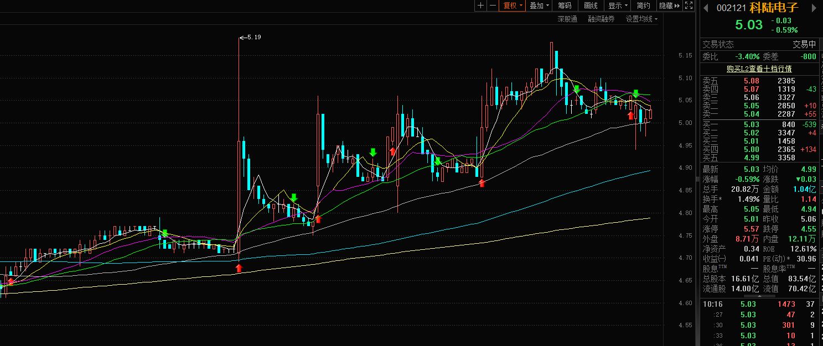The width and height of the screenshot is (823, 346).
Task: Click the 5.15 price axis label
Action: [x=685, y=55]
